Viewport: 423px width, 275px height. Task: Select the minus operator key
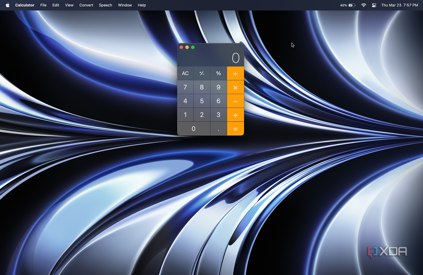pyautogui.click(x=235, y=101)
